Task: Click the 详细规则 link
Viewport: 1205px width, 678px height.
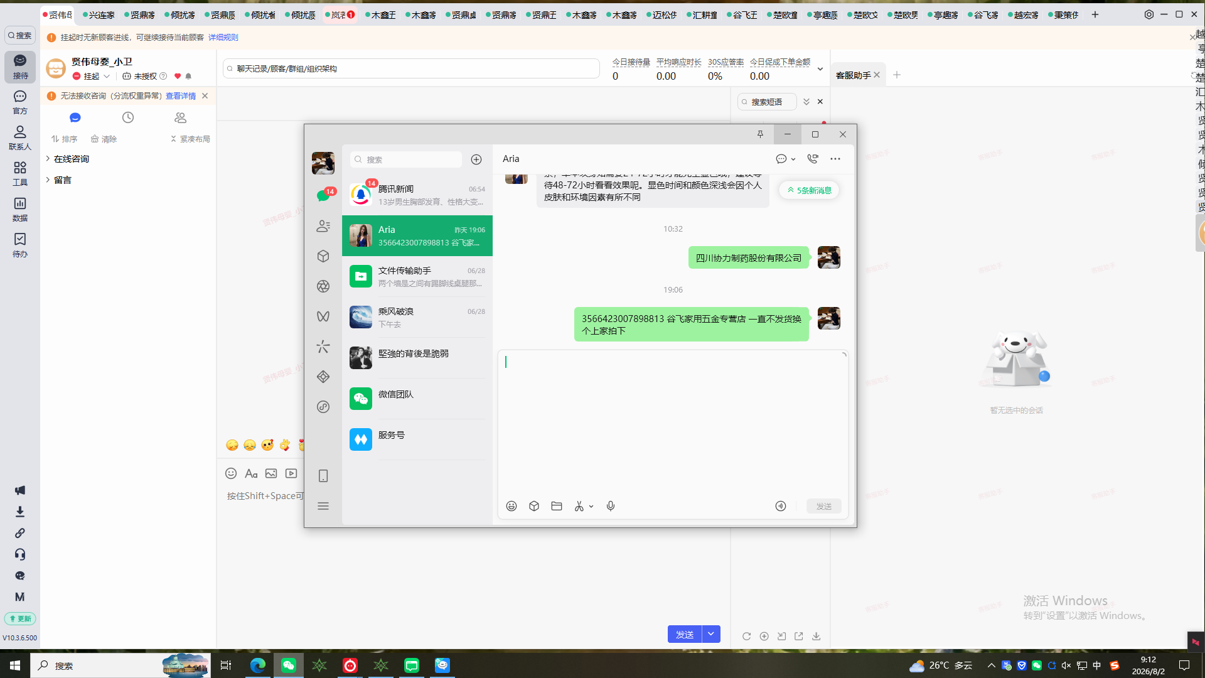Action: (x=223, y=38)
